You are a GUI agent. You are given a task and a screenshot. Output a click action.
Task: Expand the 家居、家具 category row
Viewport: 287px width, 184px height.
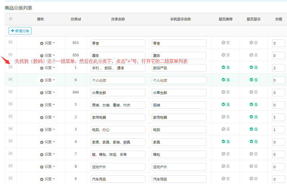coord(10,141)
